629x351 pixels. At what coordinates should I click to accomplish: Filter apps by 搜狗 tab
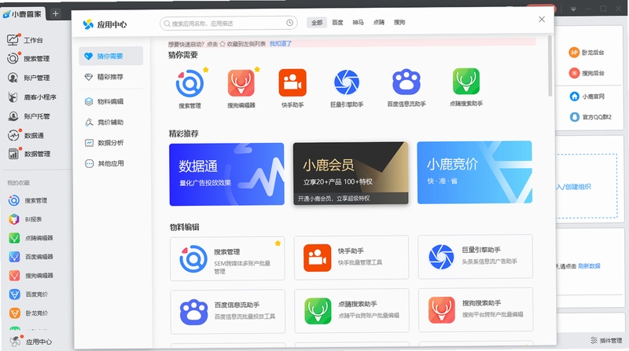[x=399, y=22]
